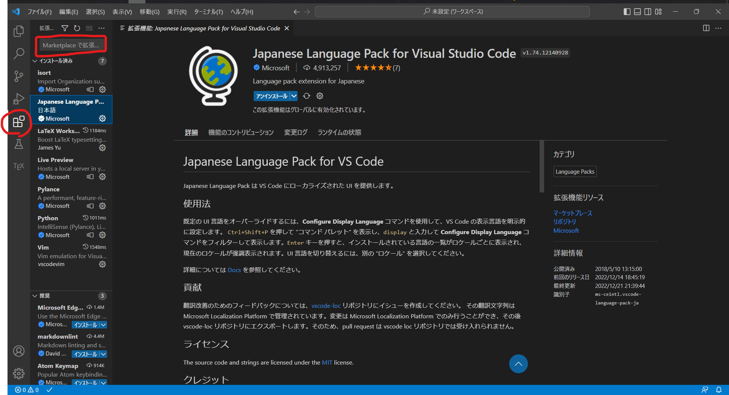Open the dropdown arrow beside アンインストール

tap(294, 96)
